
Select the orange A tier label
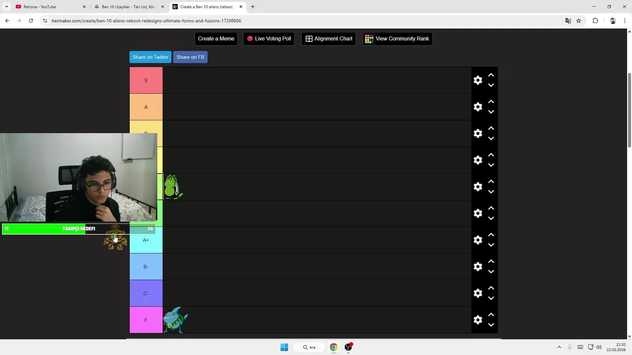pyautogui.click(x=146, y=107)
